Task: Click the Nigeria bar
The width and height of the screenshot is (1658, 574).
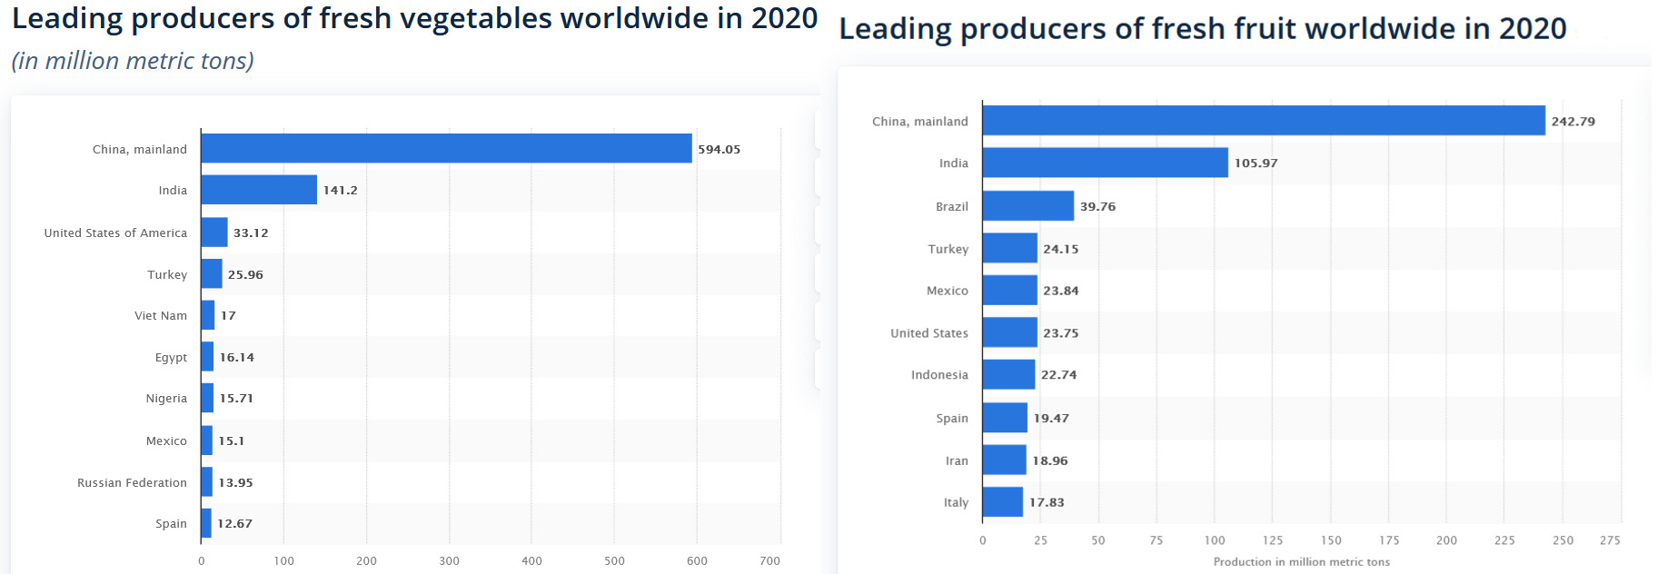Action: click(208, 398)
